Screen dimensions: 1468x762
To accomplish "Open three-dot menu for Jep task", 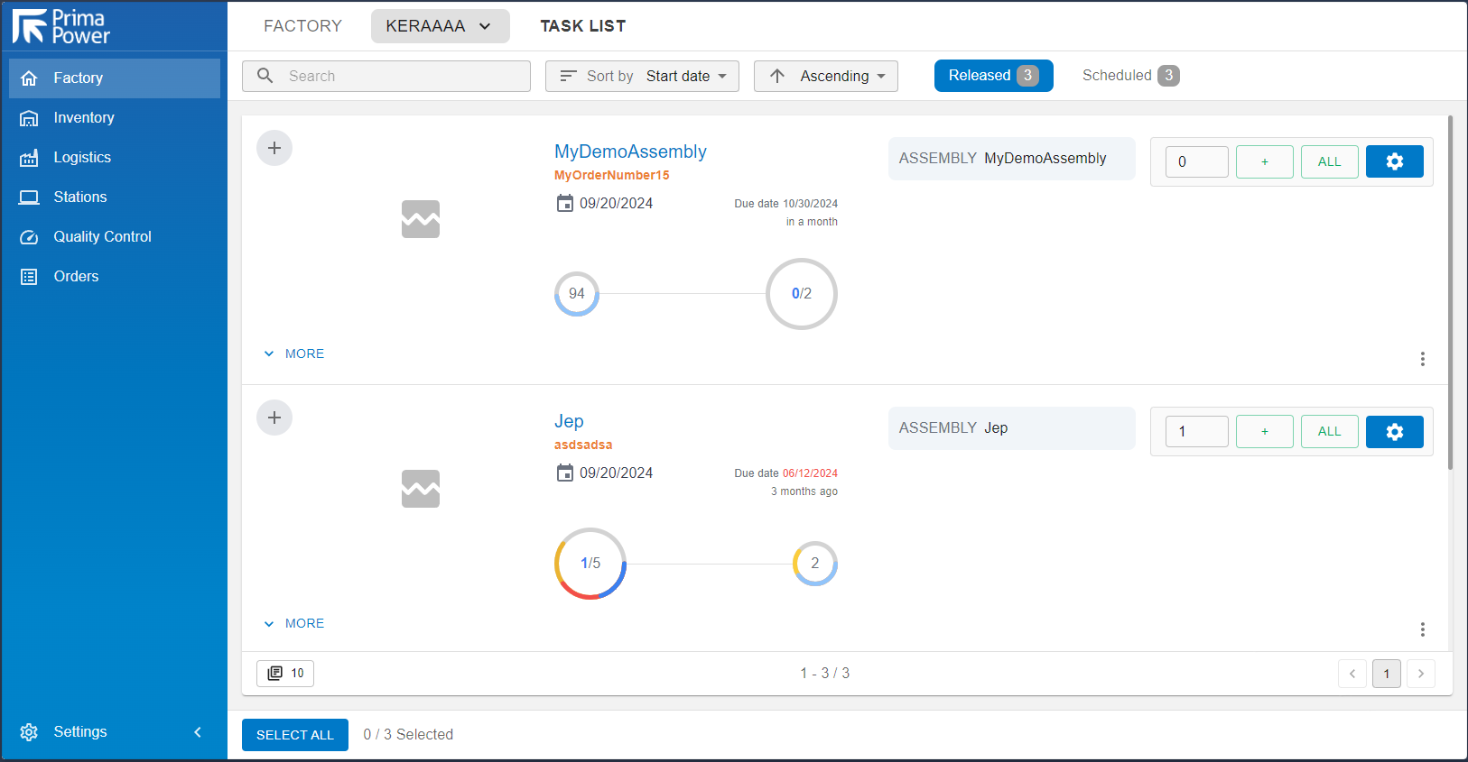I will pyautogui.click(x=1422, y=629).
